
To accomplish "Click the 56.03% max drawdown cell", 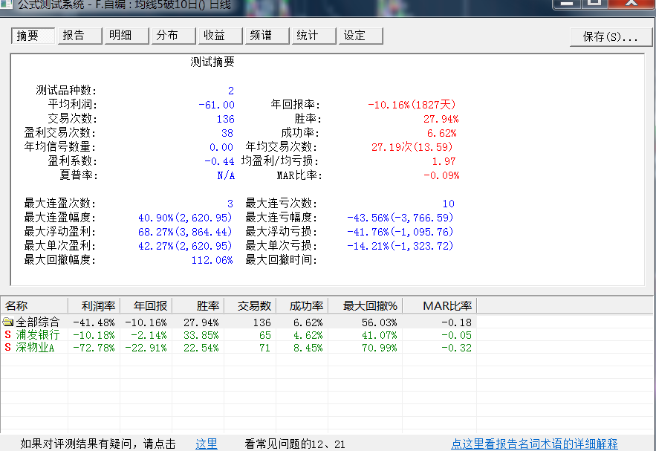I will pos(380,322).
